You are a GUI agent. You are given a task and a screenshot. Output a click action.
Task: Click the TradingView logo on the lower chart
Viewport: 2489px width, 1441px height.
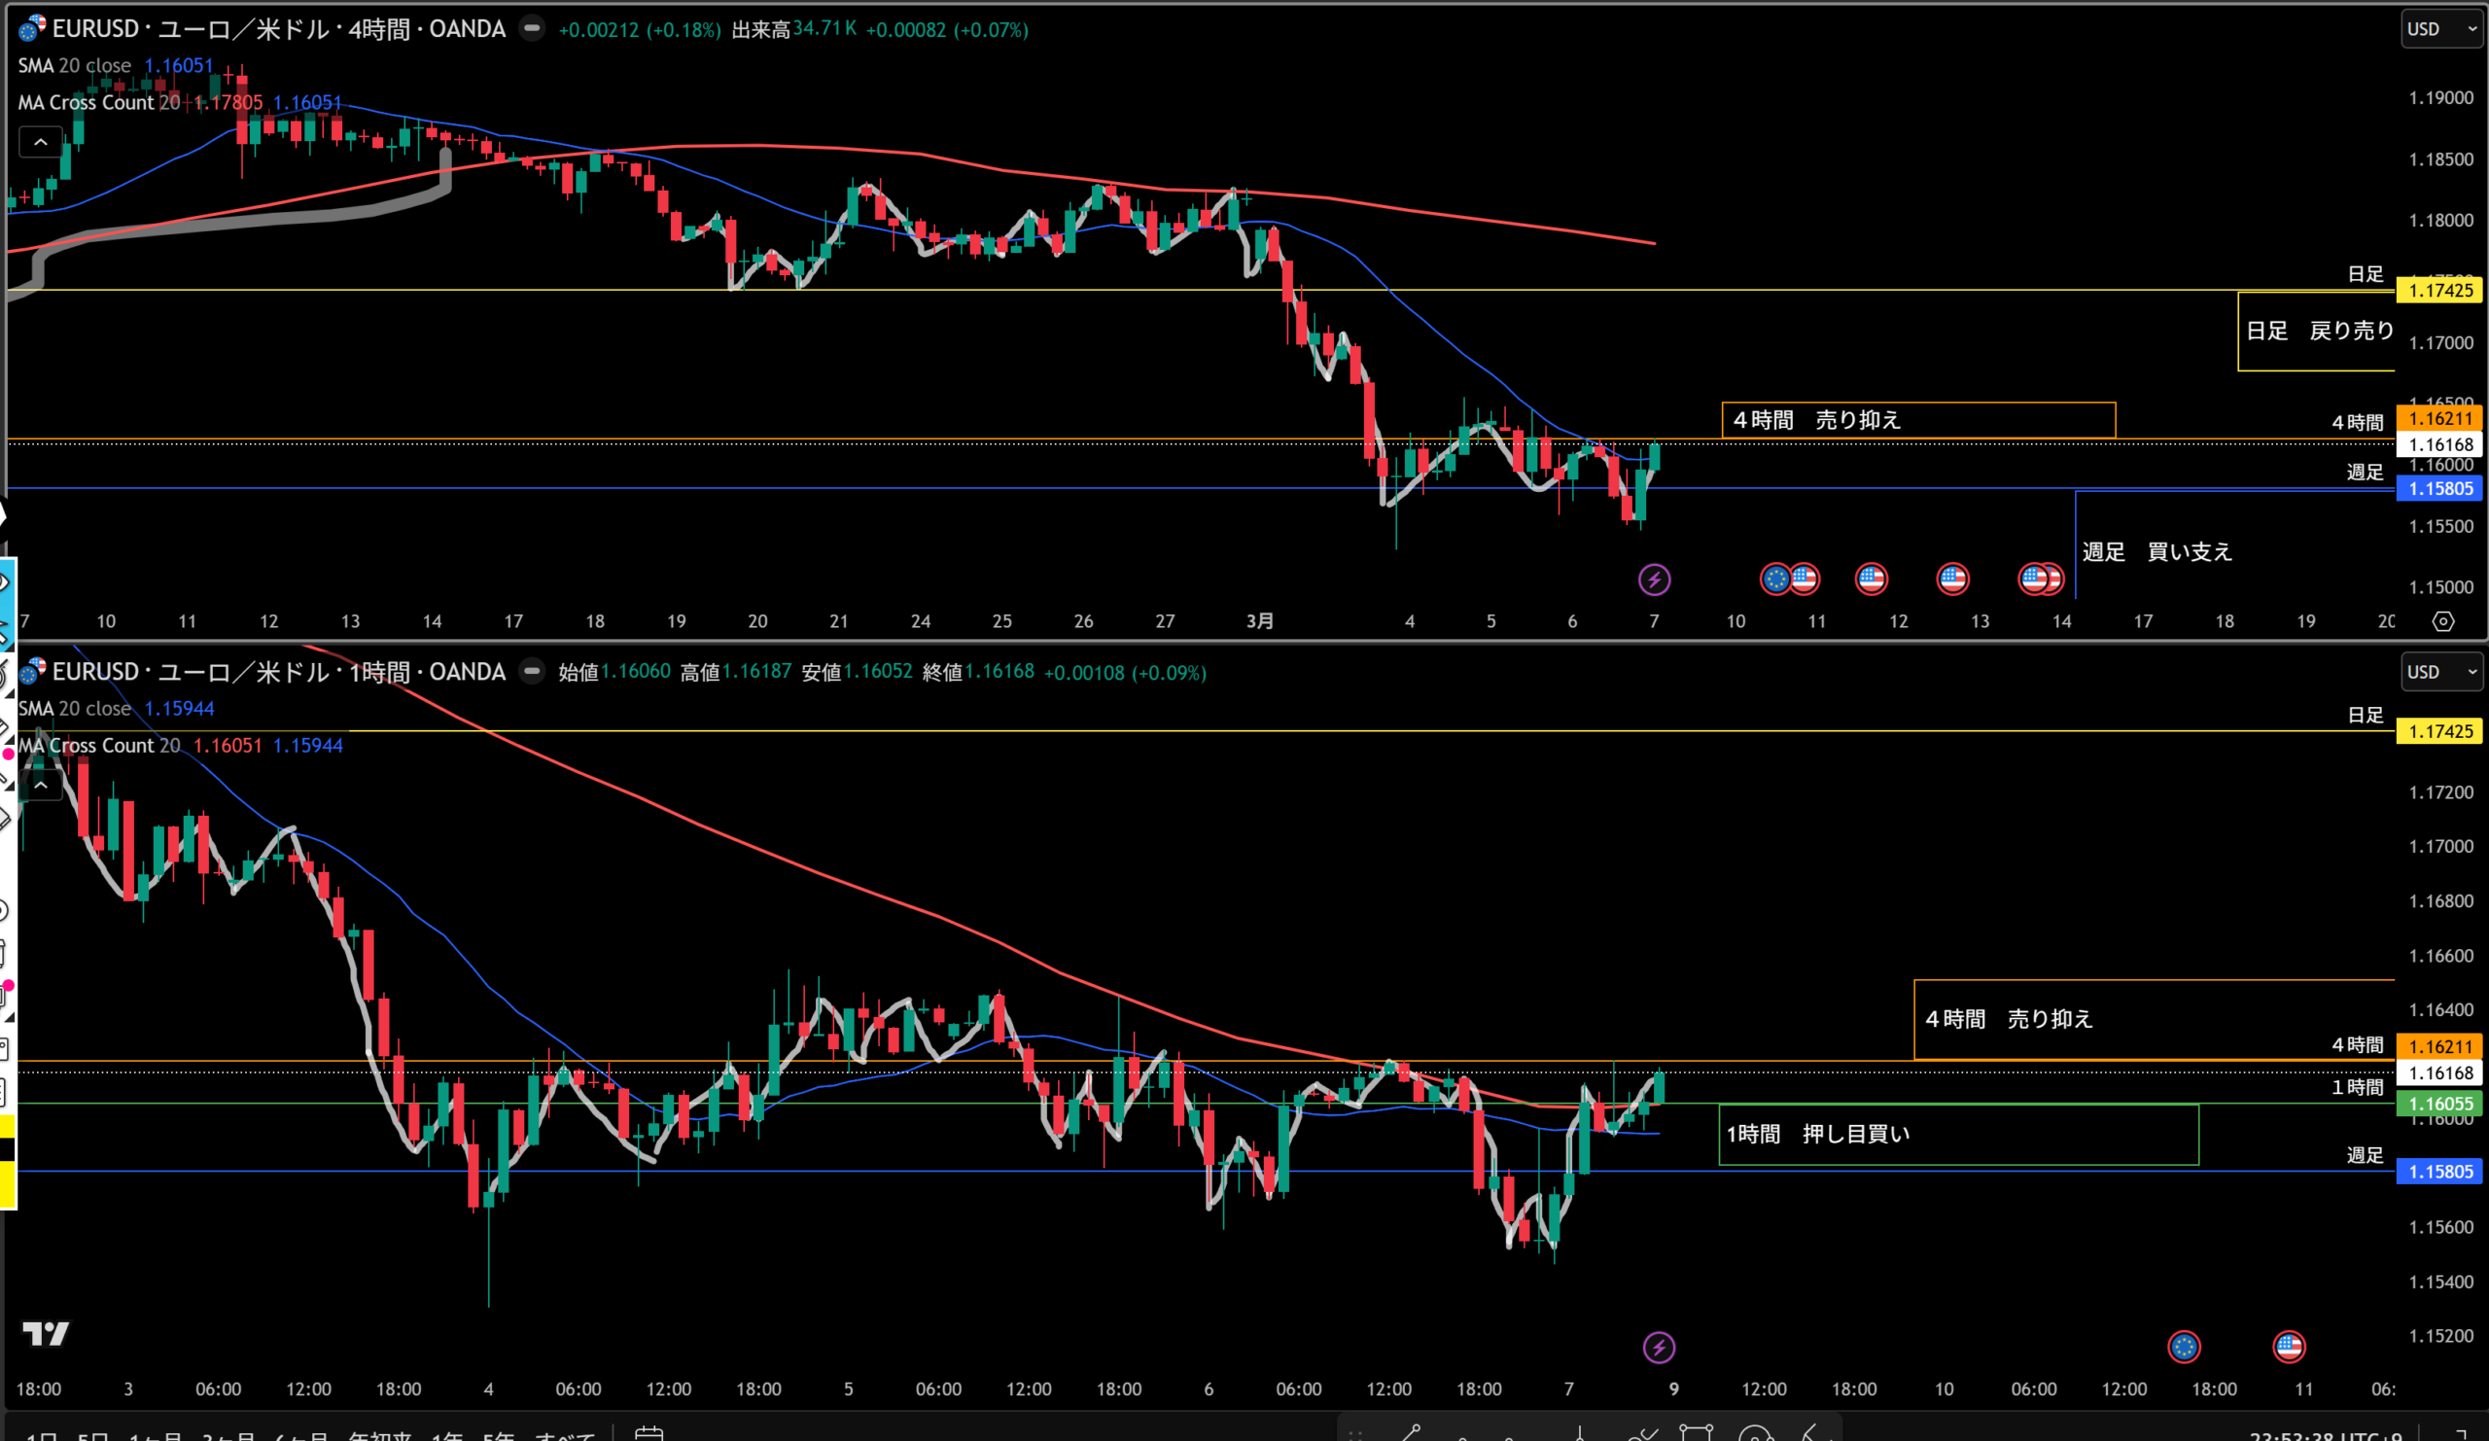[x=46, y=1334]
